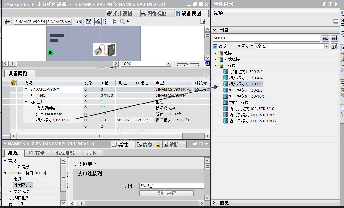Click the zoom out magnifier icon
Viewport: 344px width, 208px height.
pyautogui.click(x=122, y=22)
